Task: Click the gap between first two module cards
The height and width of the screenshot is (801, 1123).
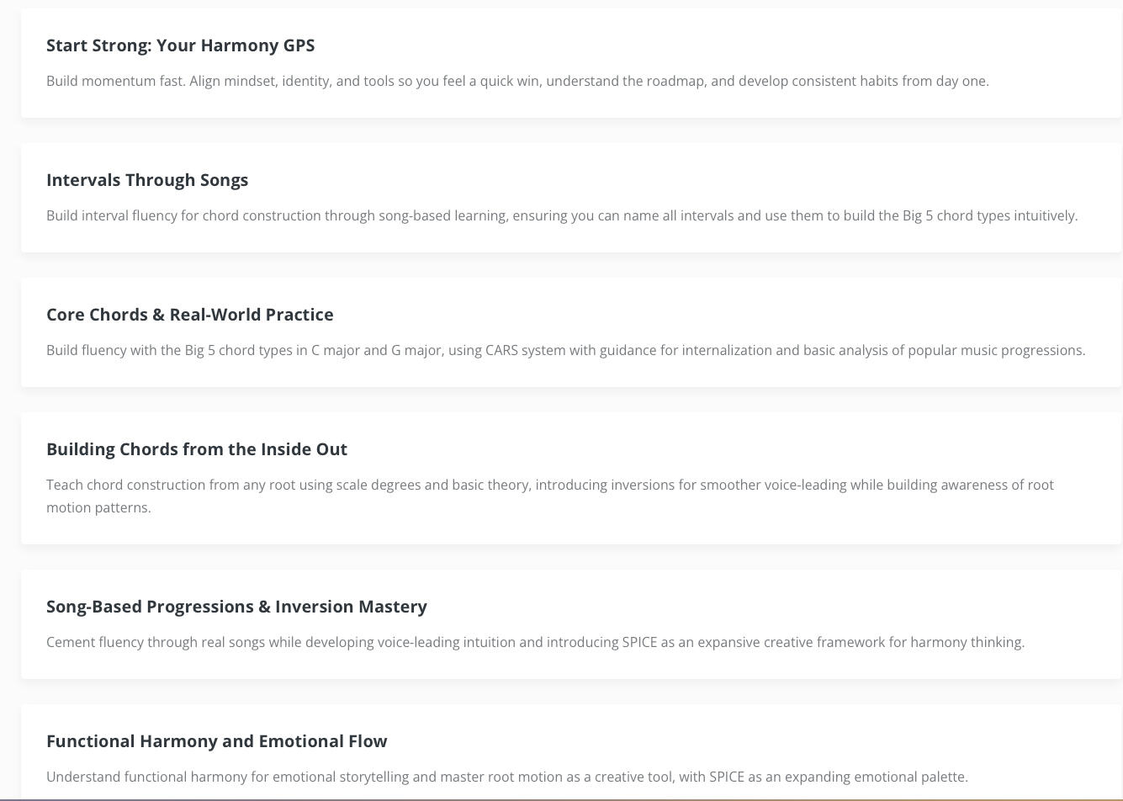Action: [x=561, y=130]
